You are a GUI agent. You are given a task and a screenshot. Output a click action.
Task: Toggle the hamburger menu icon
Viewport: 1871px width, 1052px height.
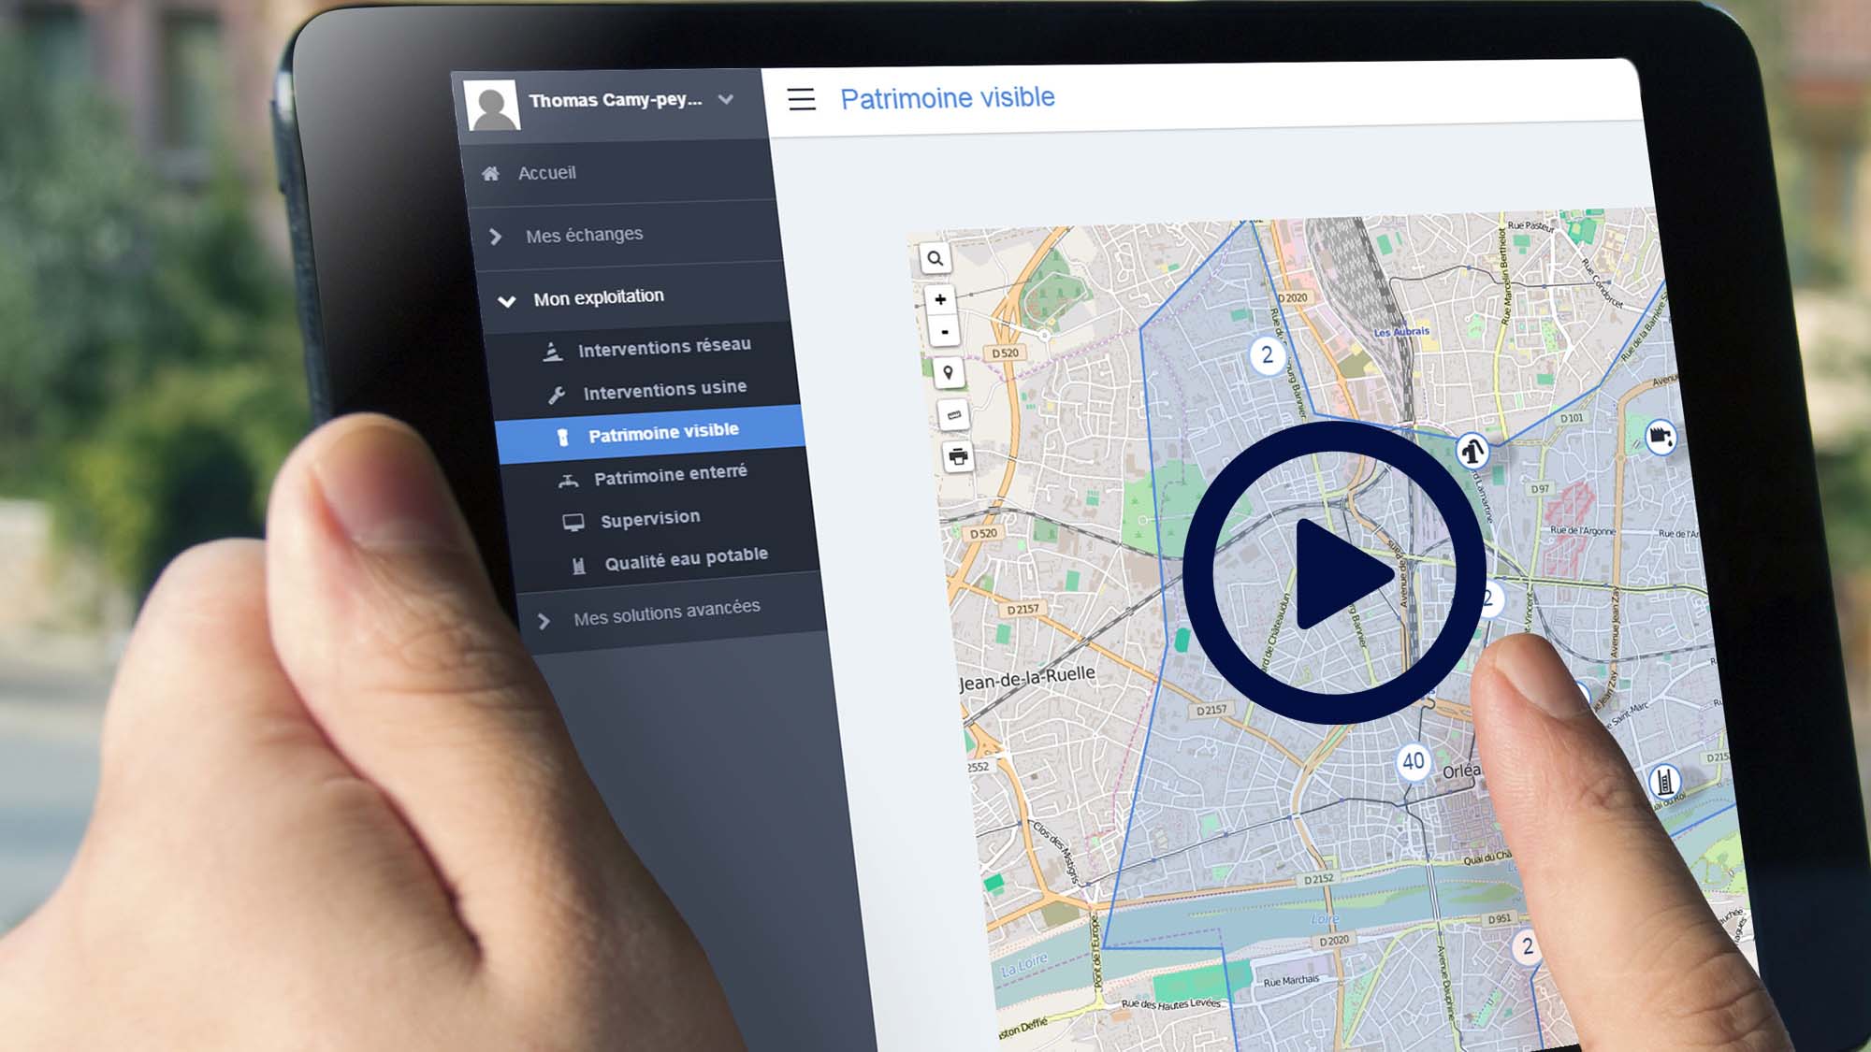coord(801,99)
